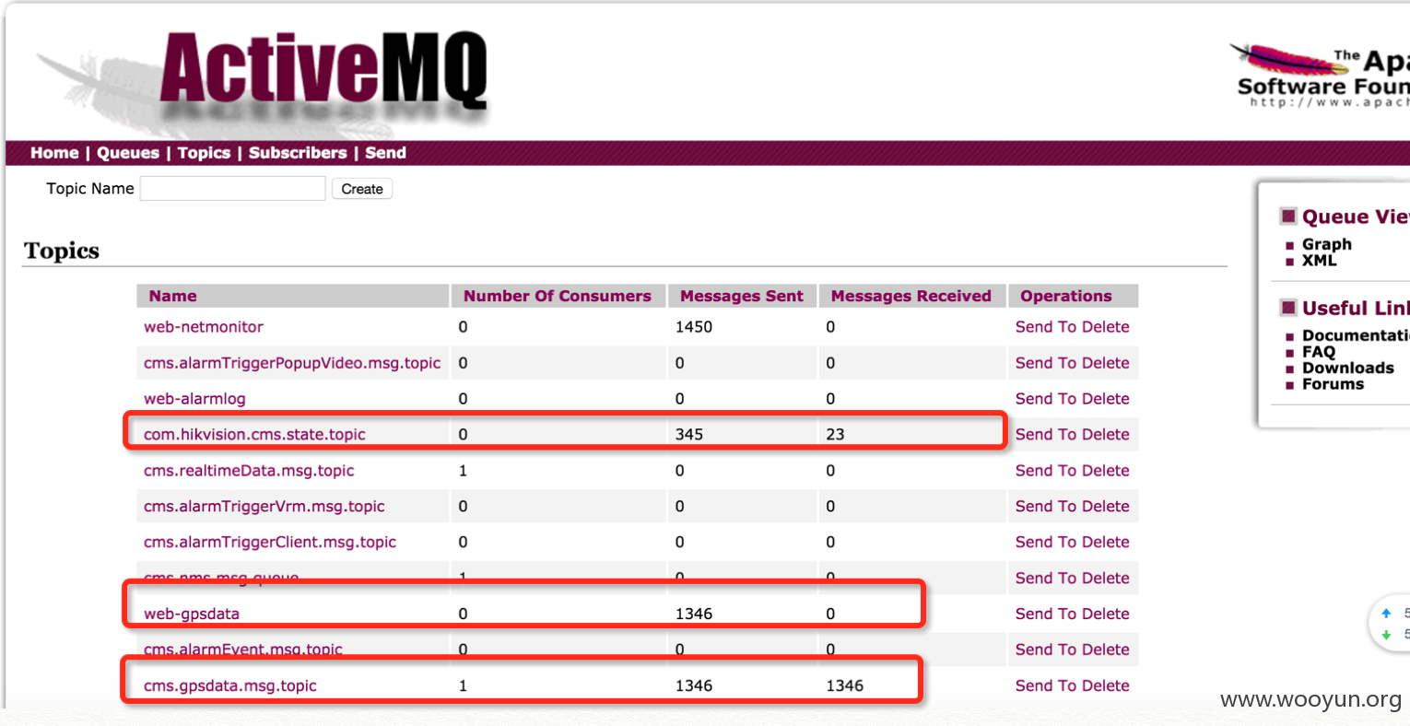Click Send To for cms.gpsdata.msg.topic
This screenshot has width=1410, height=726.
point(1047,686)
